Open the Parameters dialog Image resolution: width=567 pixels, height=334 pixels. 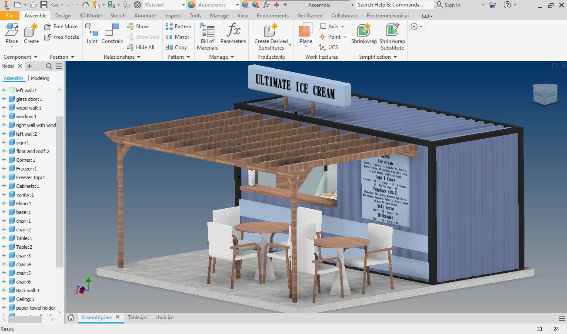(233, 34)
